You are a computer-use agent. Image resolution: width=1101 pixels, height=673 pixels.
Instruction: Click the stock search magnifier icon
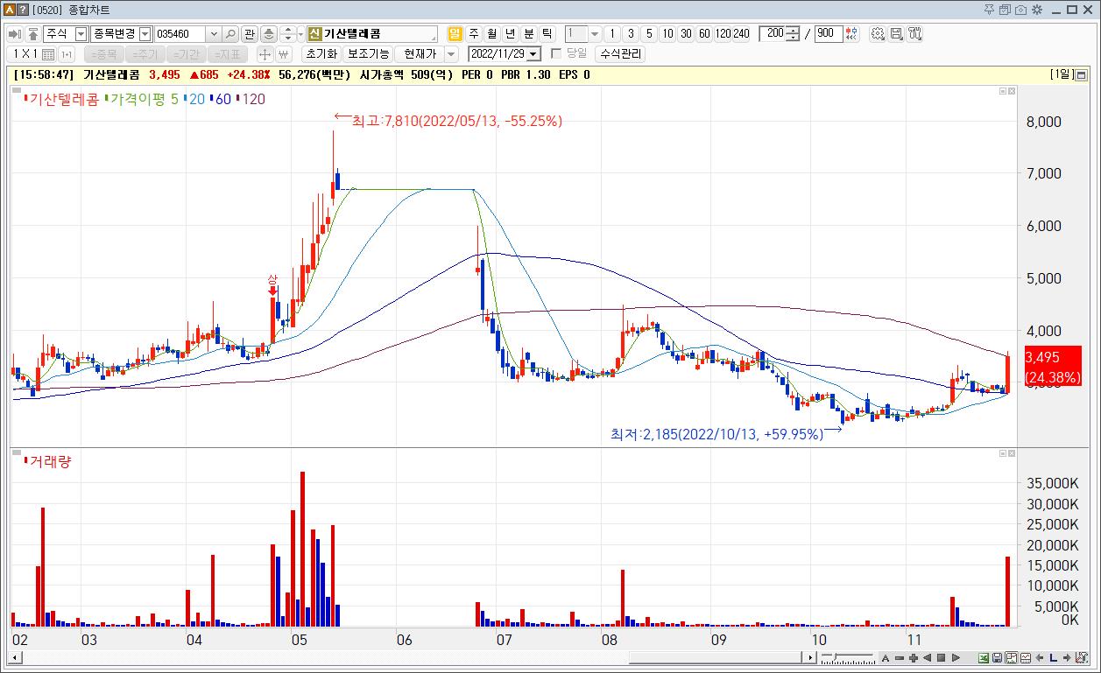[230, 33]
